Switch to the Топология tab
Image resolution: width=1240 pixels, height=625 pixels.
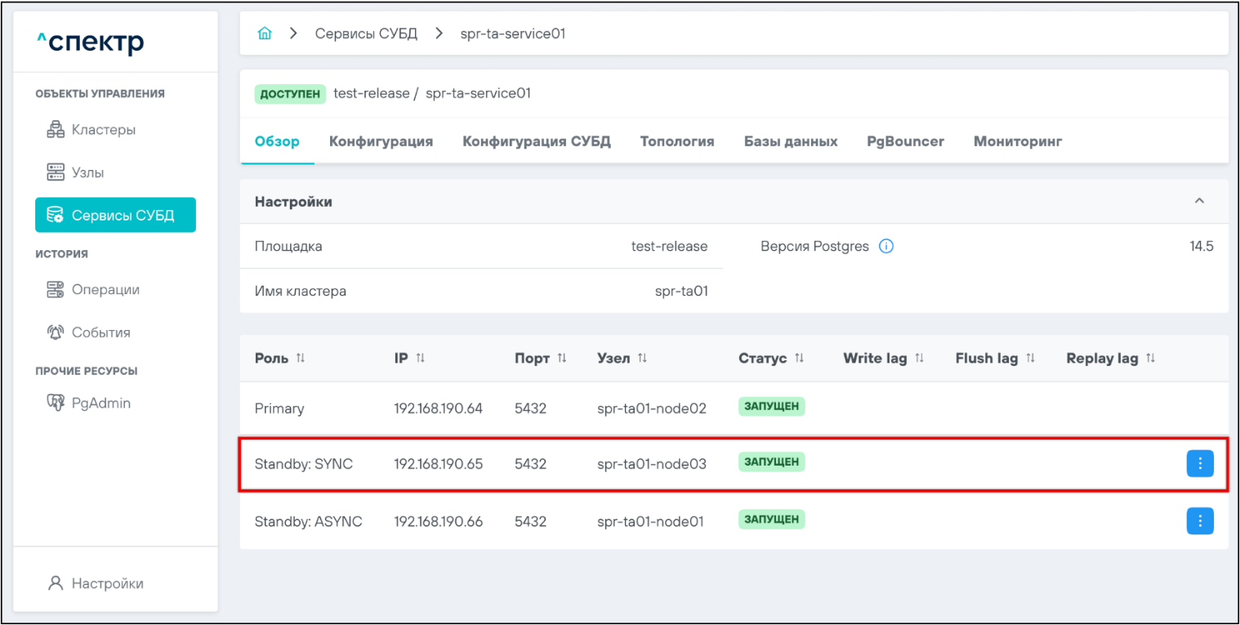pyautogui.click(x=676, y=141)
